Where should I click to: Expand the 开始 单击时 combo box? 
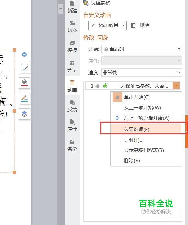point(142,49)
